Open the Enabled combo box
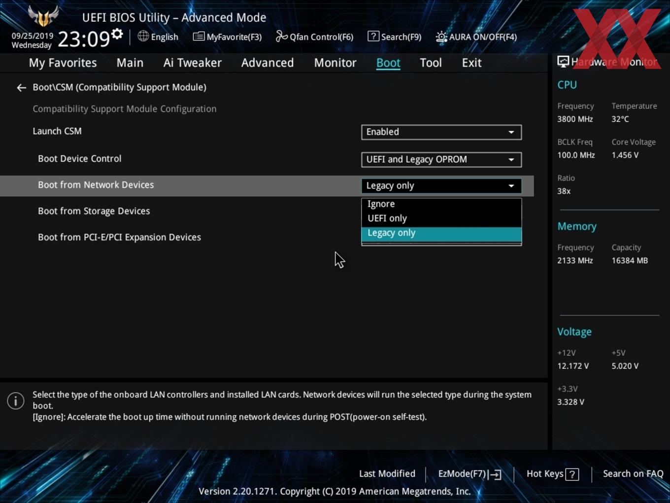 pyautogui.click(x=441, y=132)
